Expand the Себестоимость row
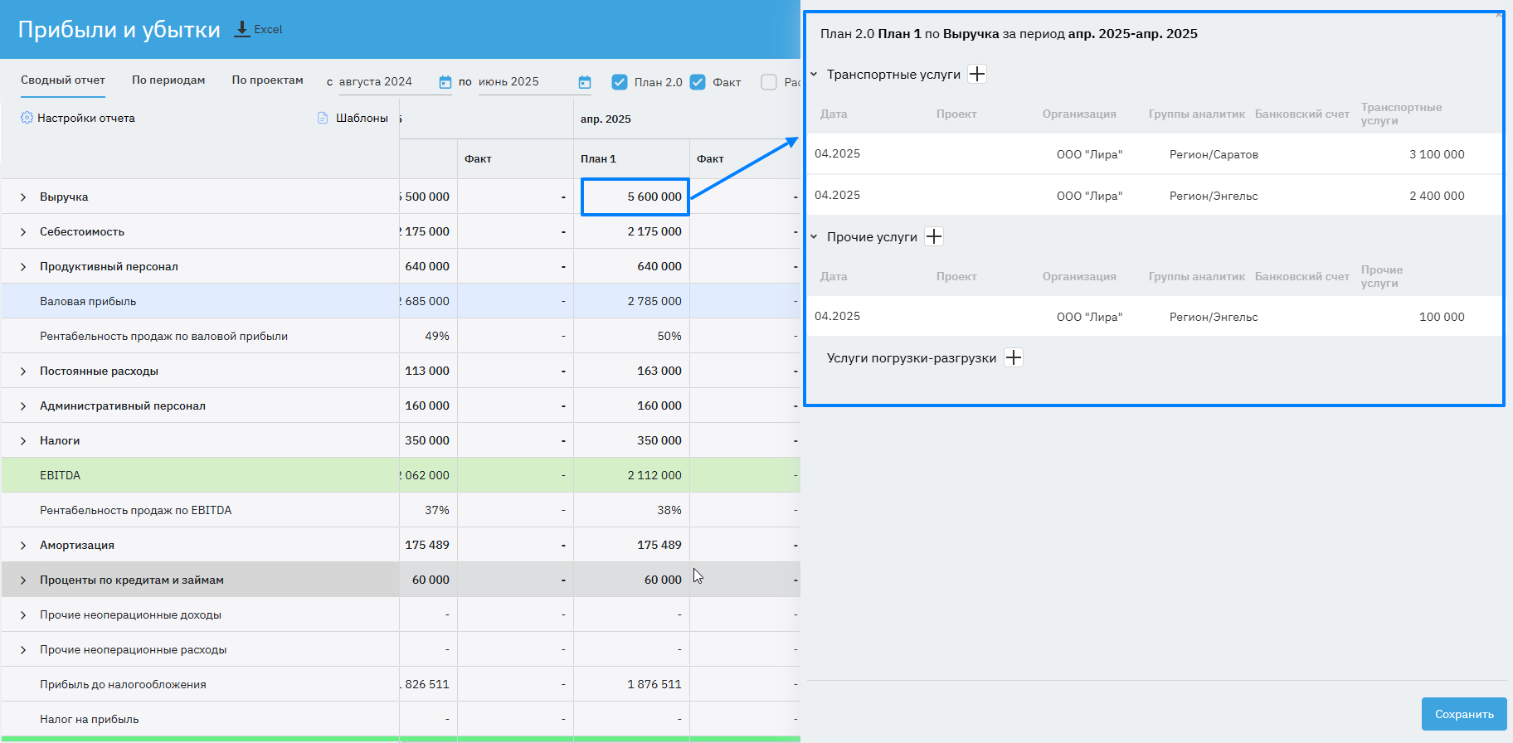 tap(23, 232)
